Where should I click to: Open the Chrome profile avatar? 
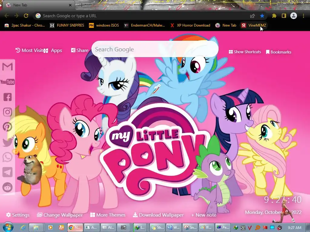(x=294, y=16)
